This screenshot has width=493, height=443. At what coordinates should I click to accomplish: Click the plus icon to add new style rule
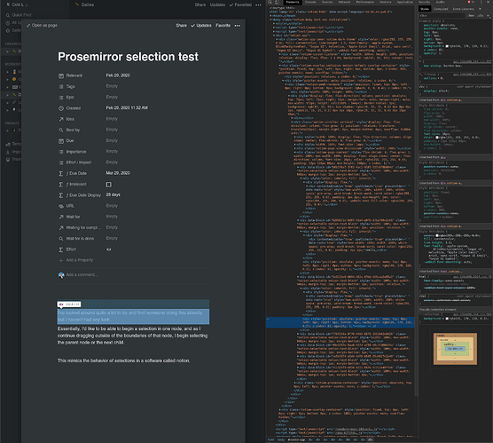click(489, 15)
